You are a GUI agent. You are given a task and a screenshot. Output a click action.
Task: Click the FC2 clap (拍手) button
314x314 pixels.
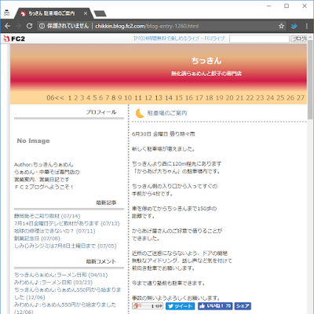click(148, 306)
